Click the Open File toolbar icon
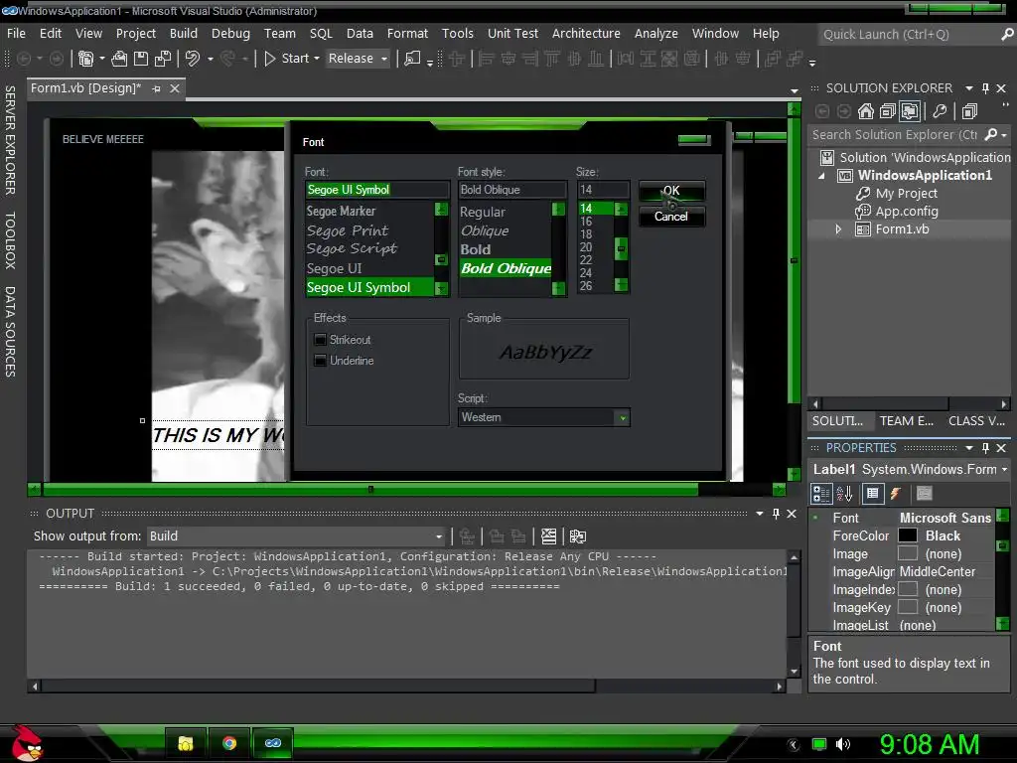Viewport: 1017px width, 763px height. click(119, 59)
